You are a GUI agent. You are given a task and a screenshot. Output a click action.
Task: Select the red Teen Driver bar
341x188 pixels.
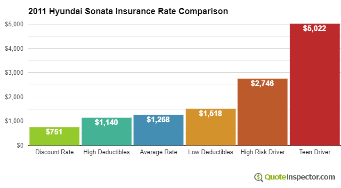tap(315, 85)
